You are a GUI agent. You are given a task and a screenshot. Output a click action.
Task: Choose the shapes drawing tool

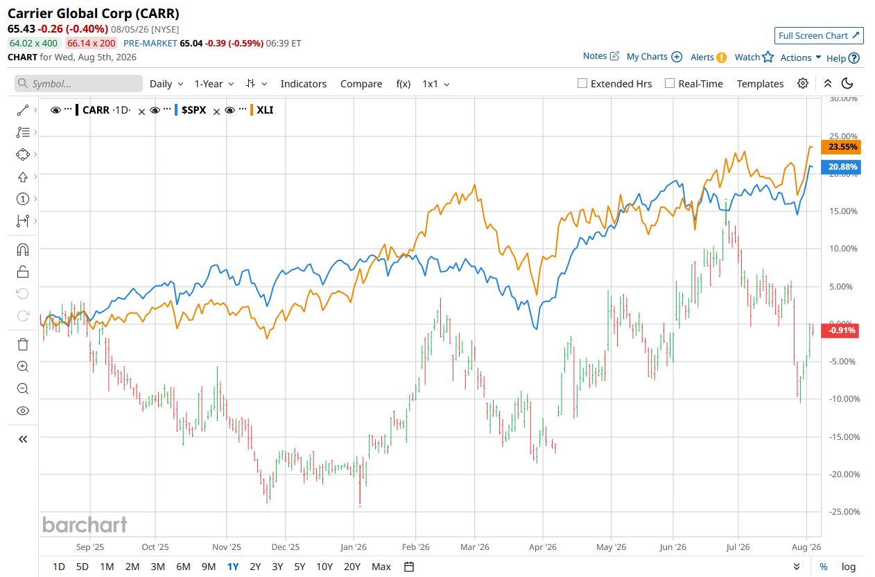[x=22, y=154]
